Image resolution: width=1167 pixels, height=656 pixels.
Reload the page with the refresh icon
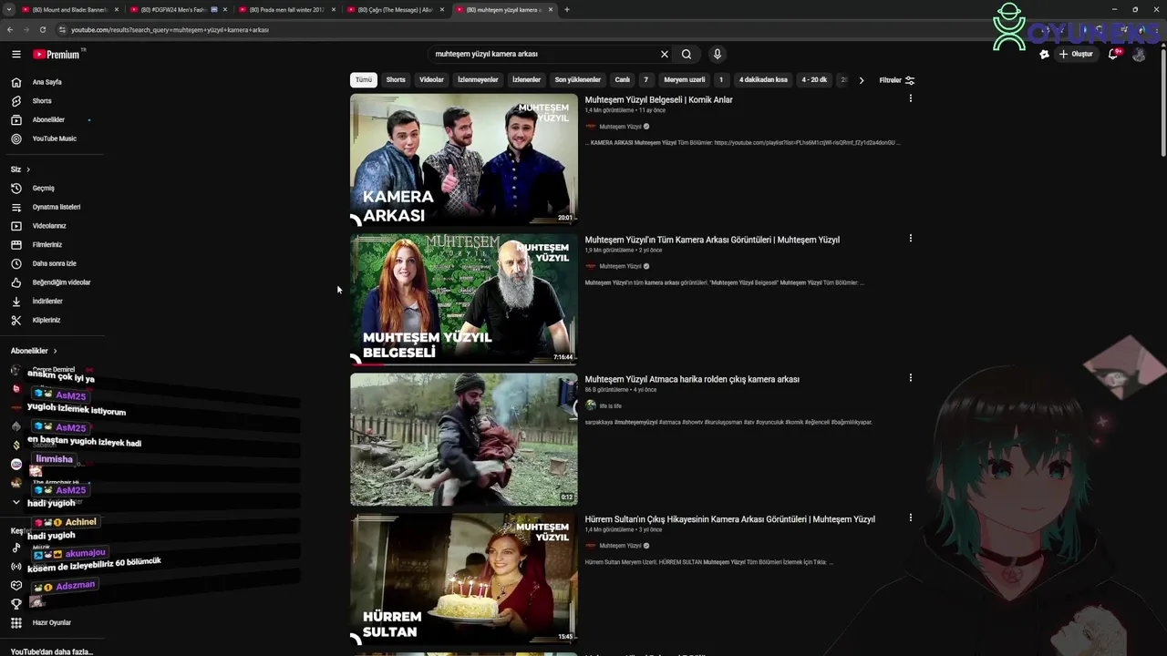coord(42,29)
